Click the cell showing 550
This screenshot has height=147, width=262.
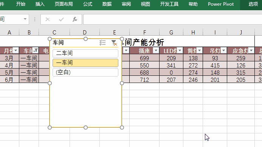click(144, 65)
